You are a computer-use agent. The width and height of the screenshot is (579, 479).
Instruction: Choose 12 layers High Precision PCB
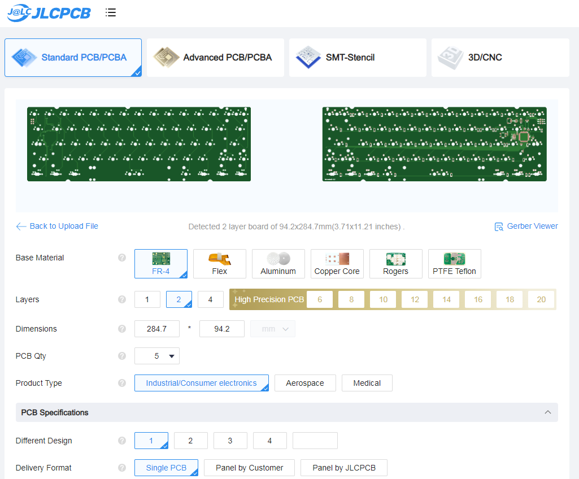415,299
